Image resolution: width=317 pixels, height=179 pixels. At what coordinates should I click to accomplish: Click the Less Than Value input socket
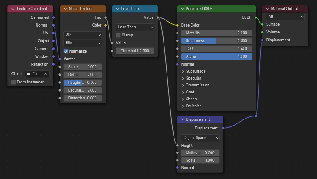(x=112, y=43)
